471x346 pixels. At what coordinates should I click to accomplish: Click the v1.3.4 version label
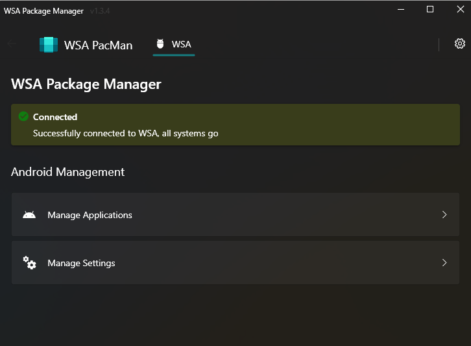coord(101,10)
